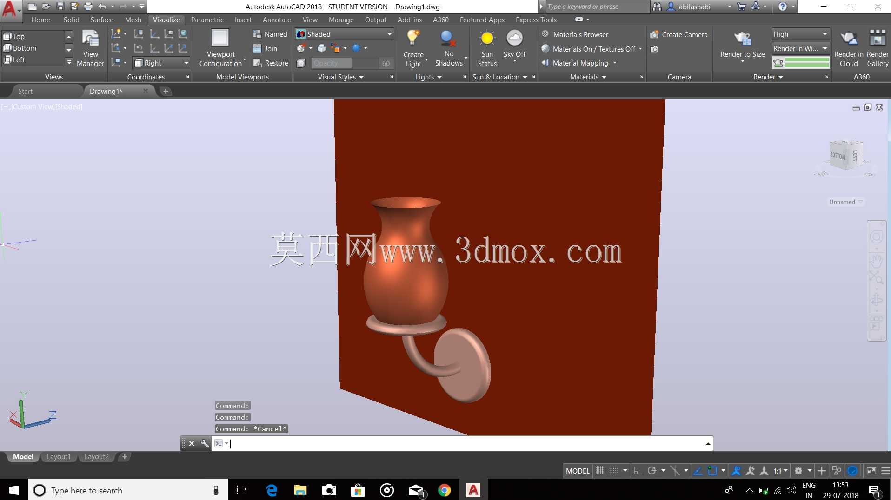Toggle Snap mode in status bar

(x=614, y=471)
